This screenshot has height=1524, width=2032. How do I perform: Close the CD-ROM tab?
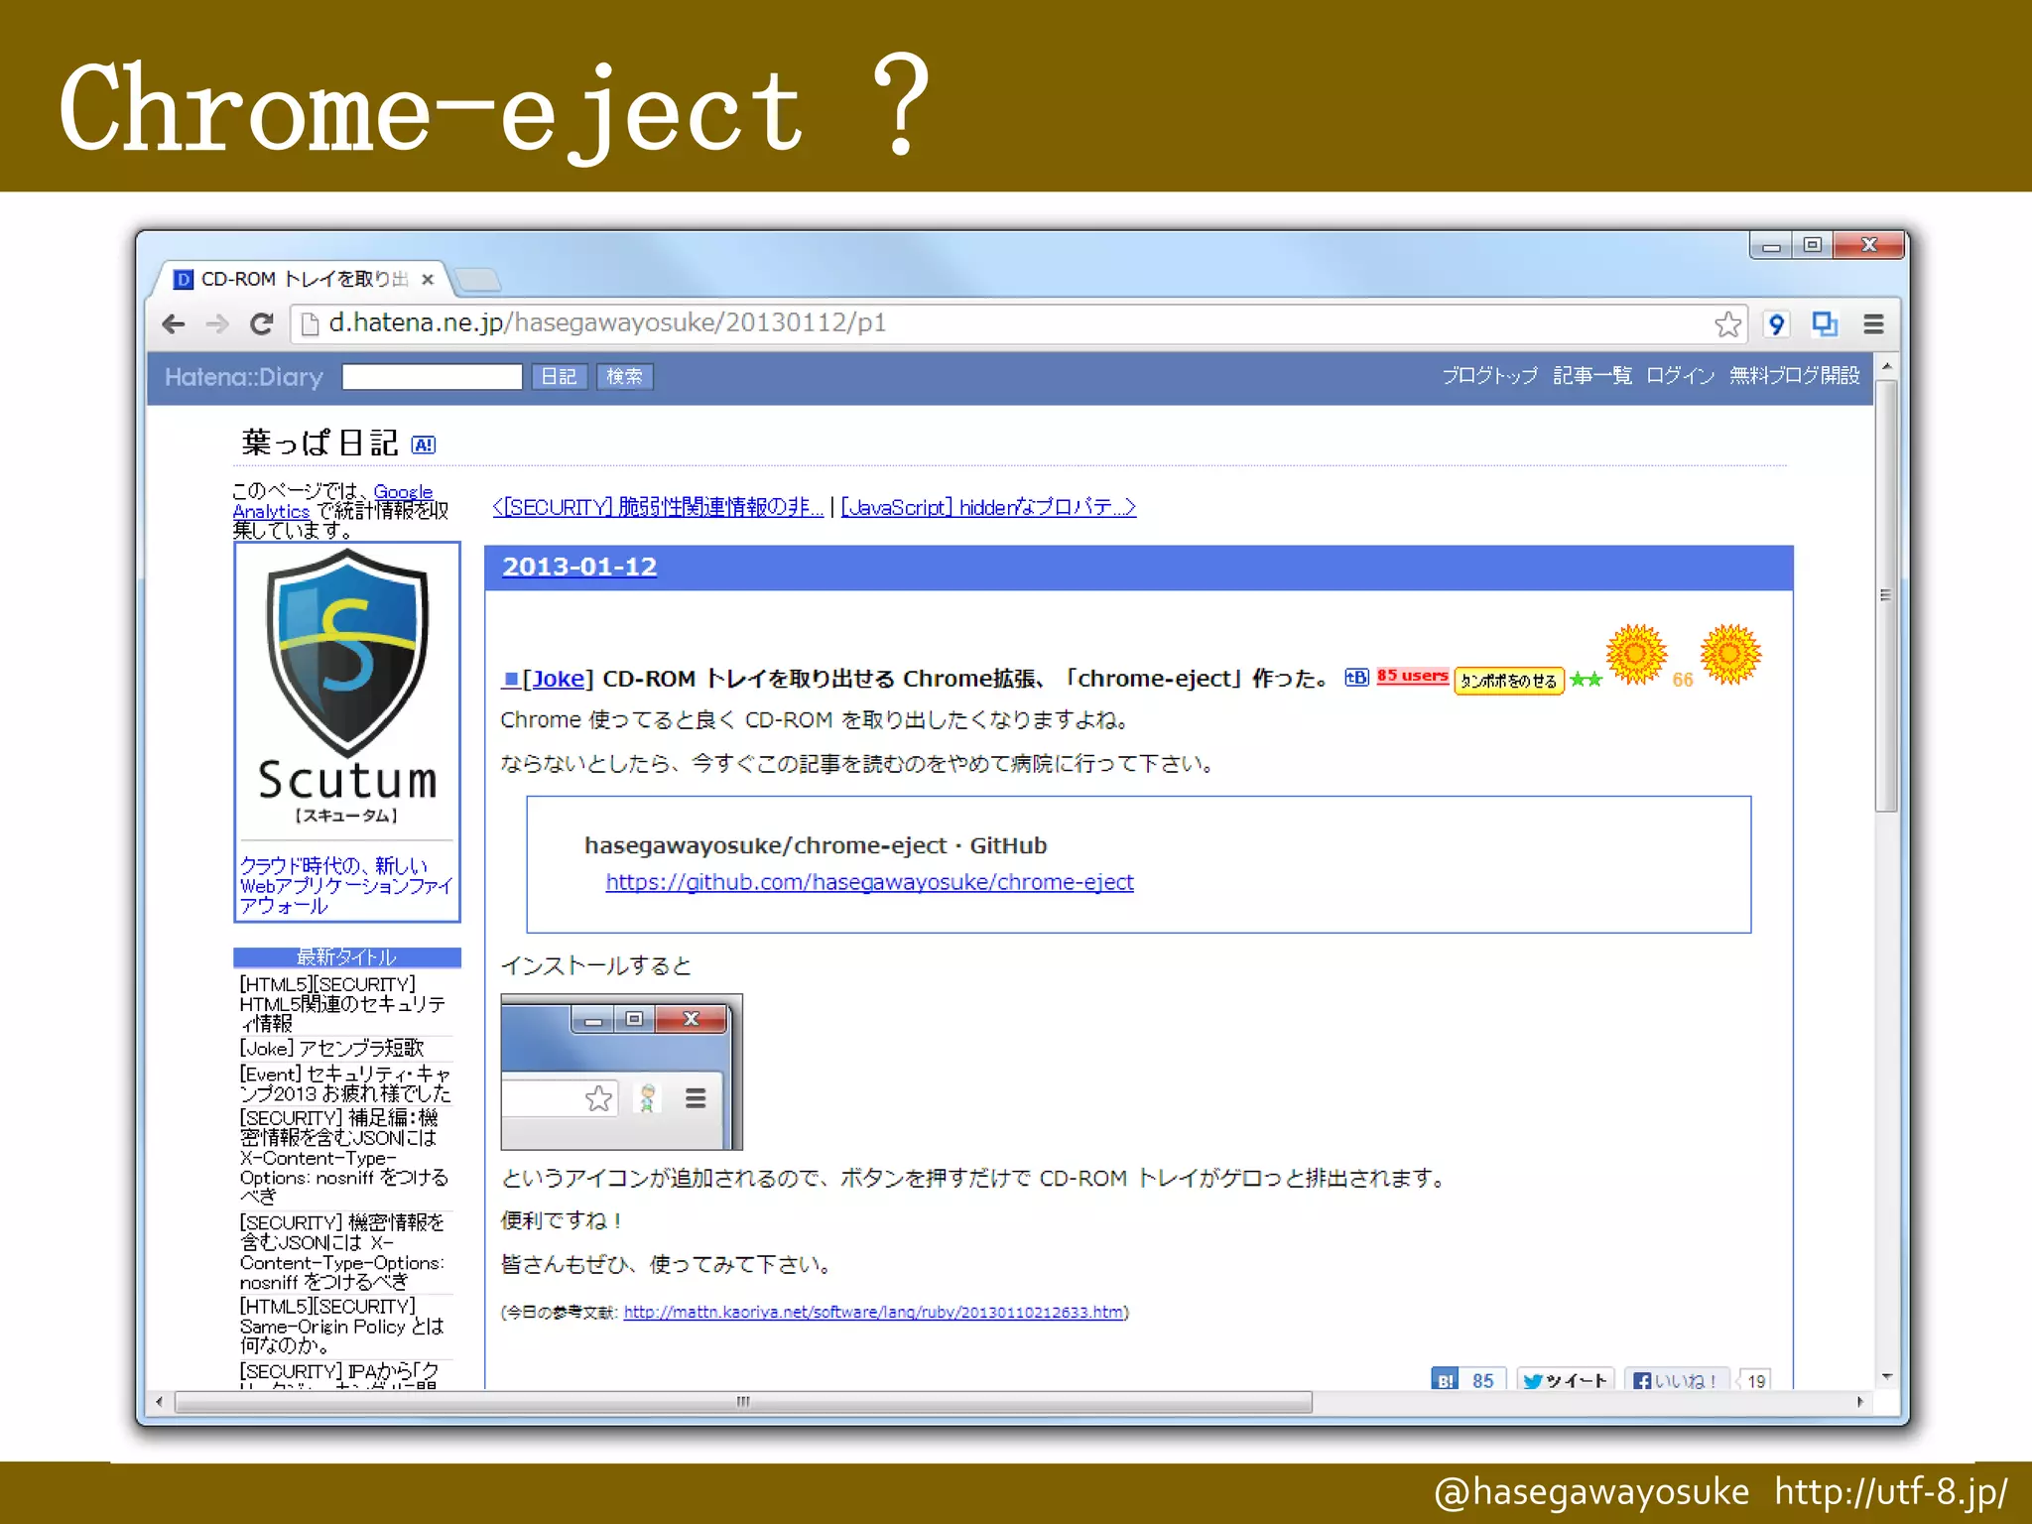point(428,280)
